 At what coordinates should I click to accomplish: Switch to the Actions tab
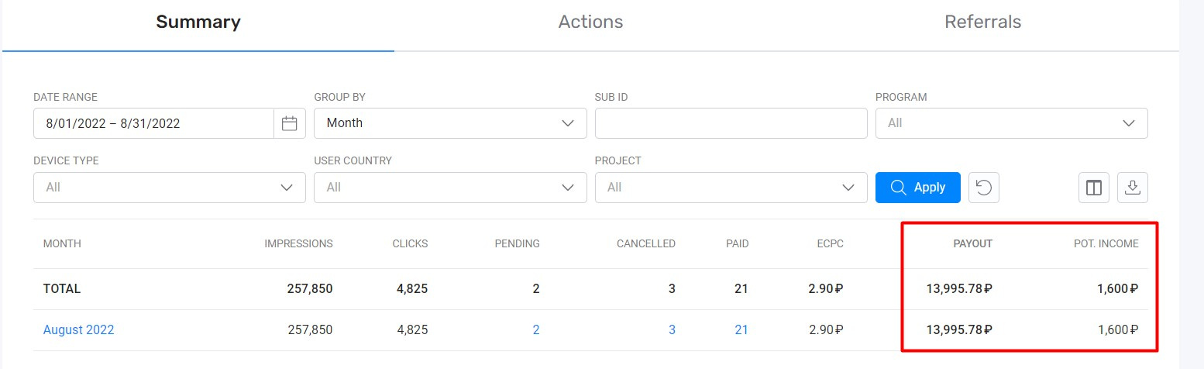(590, 22)
